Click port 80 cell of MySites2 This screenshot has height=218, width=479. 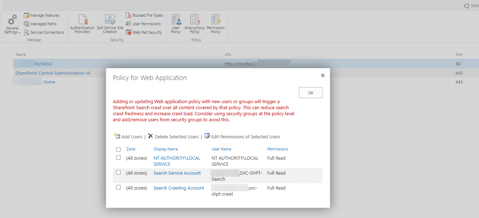[458, 64]
